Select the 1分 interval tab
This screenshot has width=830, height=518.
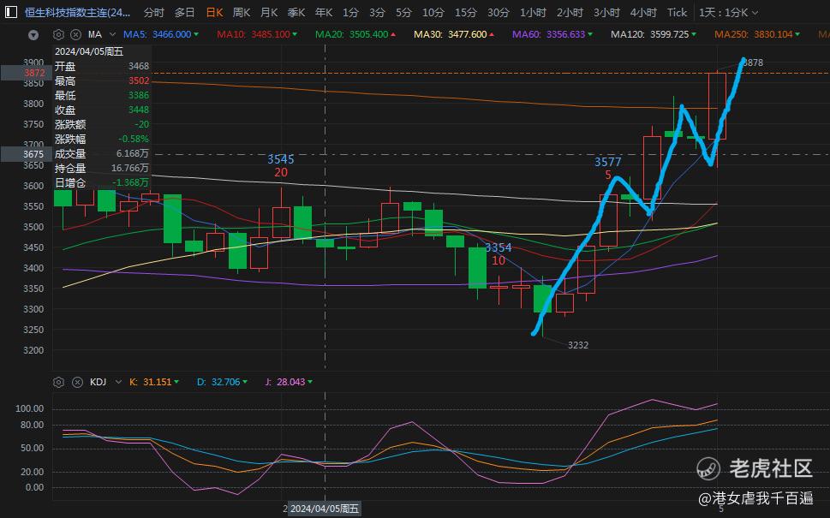point(350,12)
